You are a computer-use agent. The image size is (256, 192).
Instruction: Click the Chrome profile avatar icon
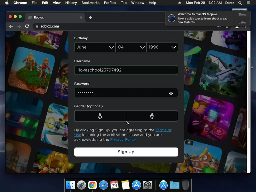(x=237, y=27)
